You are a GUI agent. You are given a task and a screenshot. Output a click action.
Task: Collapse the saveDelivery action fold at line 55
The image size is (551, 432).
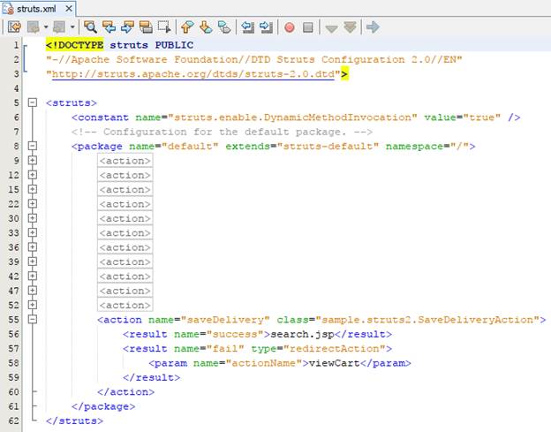(x=33, y=319)
